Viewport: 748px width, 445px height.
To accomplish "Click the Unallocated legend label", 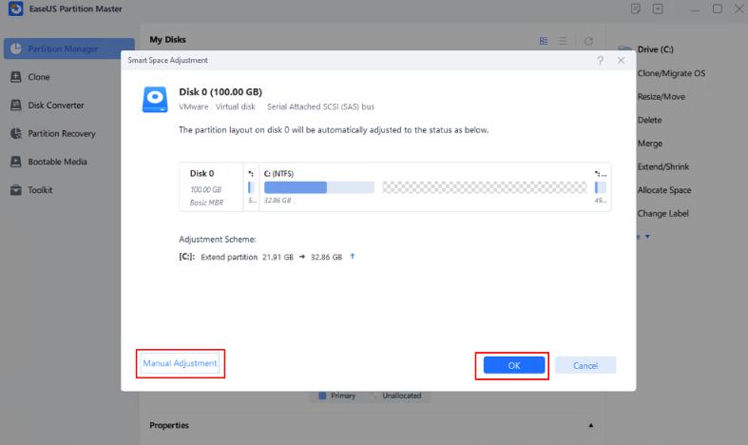I will pos(402,396).
